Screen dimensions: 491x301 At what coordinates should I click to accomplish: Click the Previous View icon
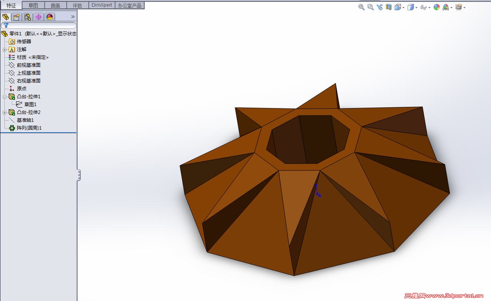point(379,7)
